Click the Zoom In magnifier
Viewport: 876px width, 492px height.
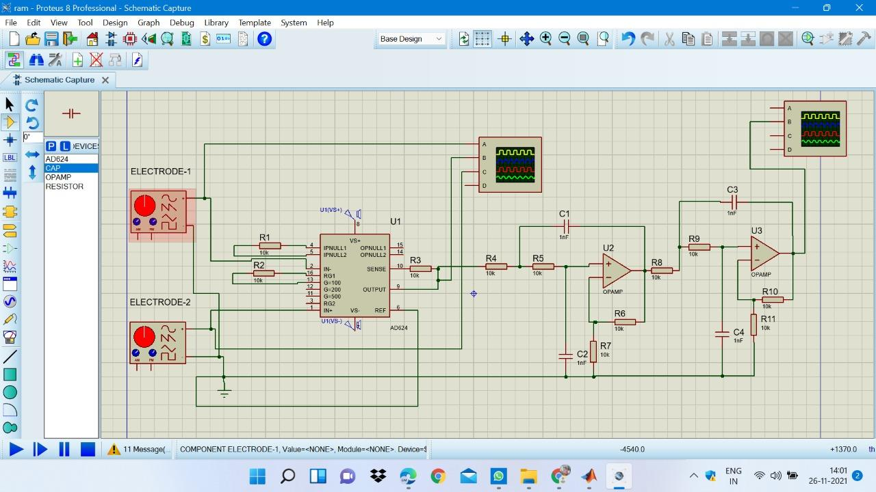tap(545, 39)
